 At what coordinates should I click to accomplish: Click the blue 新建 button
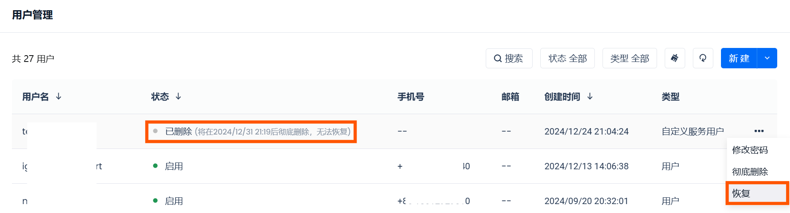(739, 58)
